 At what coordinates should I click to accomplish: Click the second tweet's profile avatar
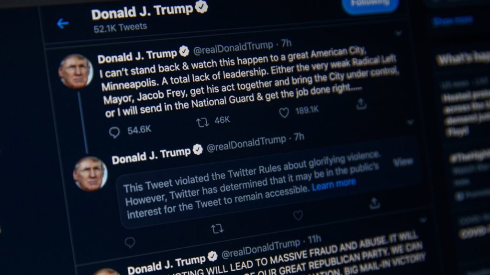90,174
